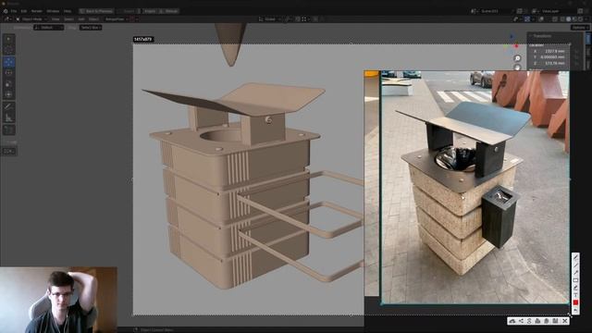This screenshot has height=333, width=592.
Task: Click the viewport zoom magnifier gizmo
Action: [517, 58]
